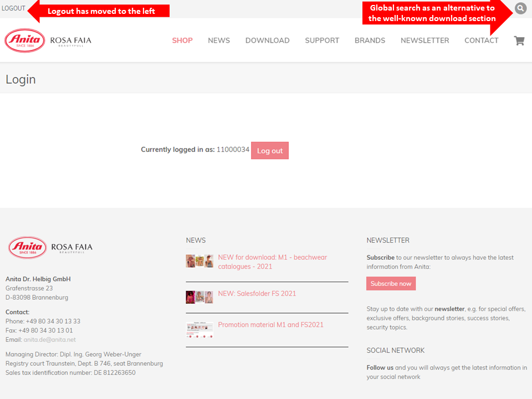Open Promotion material M1 and FS2021 link
This screenshot has height=399, width=532.
click(x=270, y=325)
